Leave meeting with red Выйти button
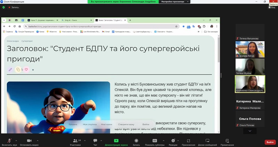The width and height of the screenshot is (278, 147). [x=270, y=142]
